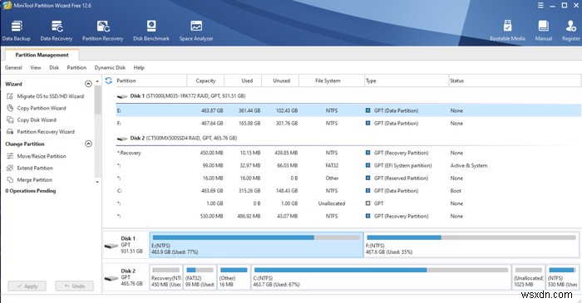
Task: Click the Undo button
Action: tap(74, 286)
